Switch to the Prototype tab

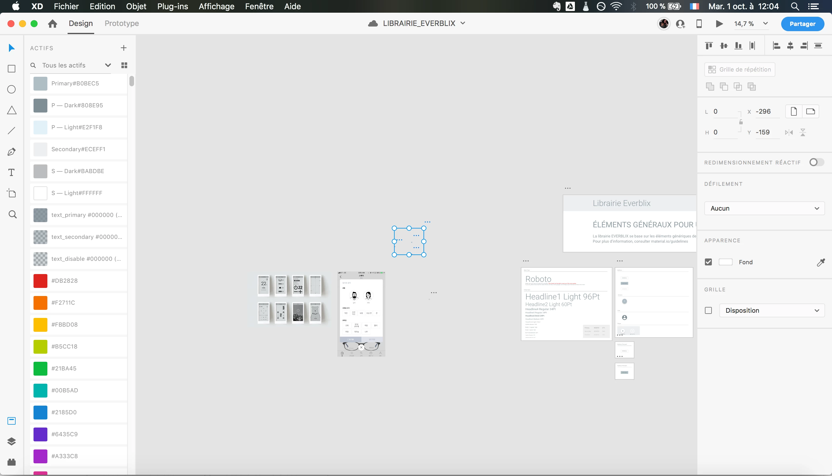(122, 24)
